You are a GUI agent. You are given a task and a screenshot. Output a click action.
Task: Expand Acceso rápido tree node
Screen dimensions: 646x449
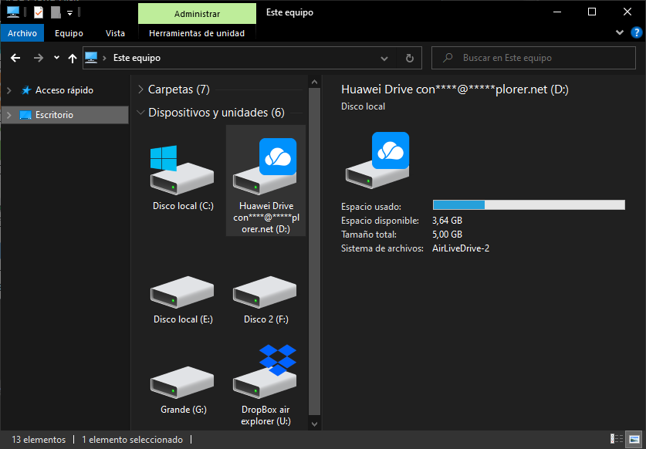point(9,90)
